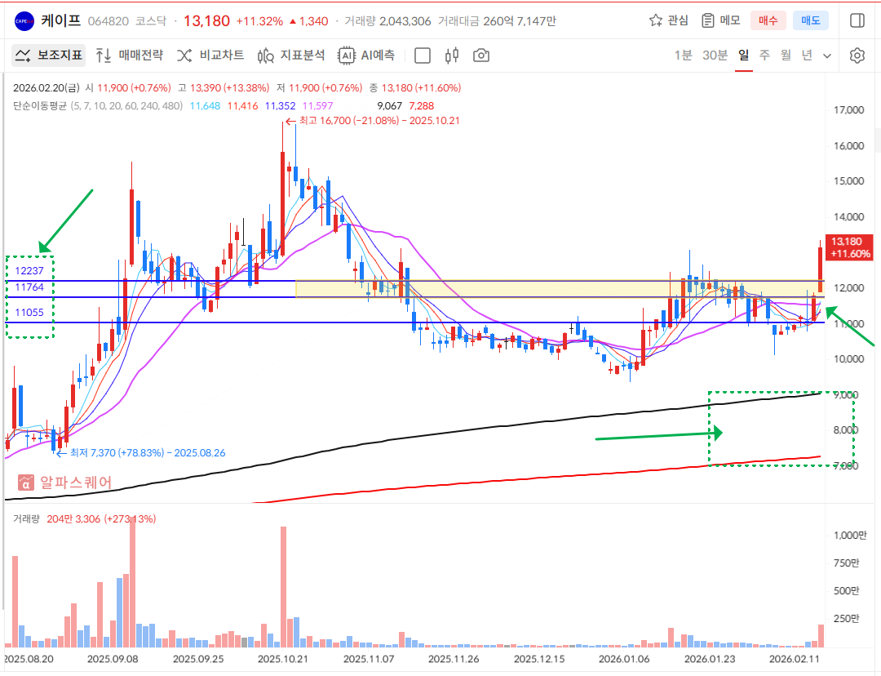Click the blue 매도 sell button
881x676 pixels.
[x=811, y=20]
